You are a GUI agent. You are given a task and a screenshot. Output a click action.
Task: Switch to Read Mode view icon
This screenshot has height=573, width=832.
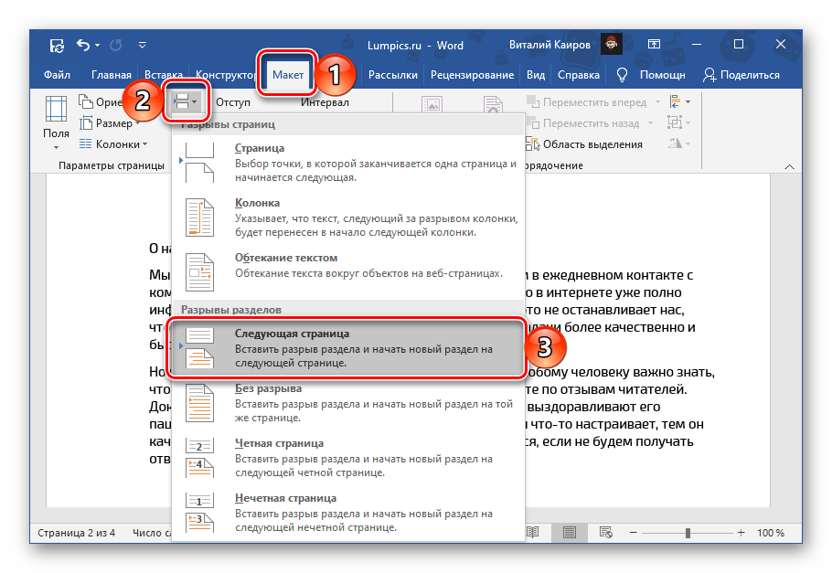click(533, 532)
